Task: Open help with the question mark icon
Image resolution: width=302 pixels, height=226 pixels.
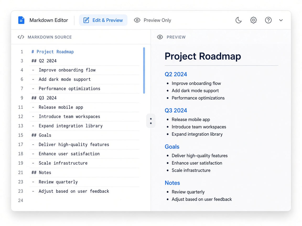Action: pyautogui.click(x=268, y=20)
